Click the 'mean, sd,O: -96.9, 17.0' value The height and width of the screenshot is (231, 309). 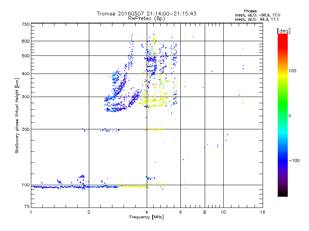pyautogui.click(x=257, y=15)
